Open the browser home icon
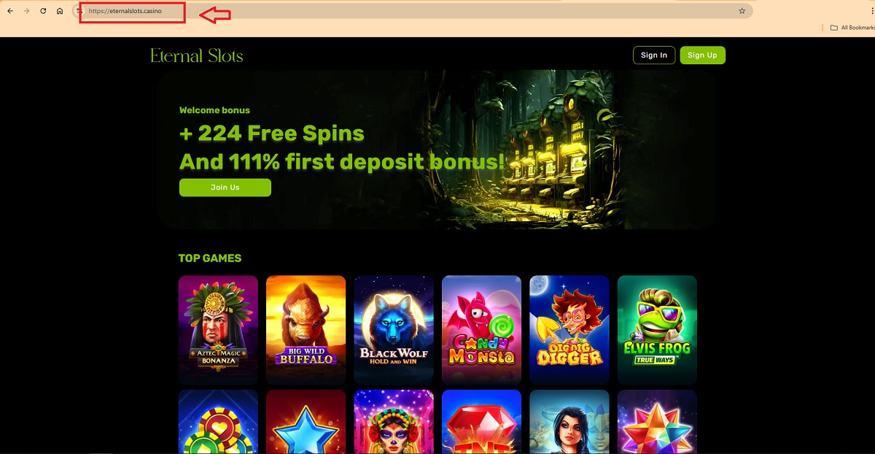 pyautogui.click(x=60, y=11)
